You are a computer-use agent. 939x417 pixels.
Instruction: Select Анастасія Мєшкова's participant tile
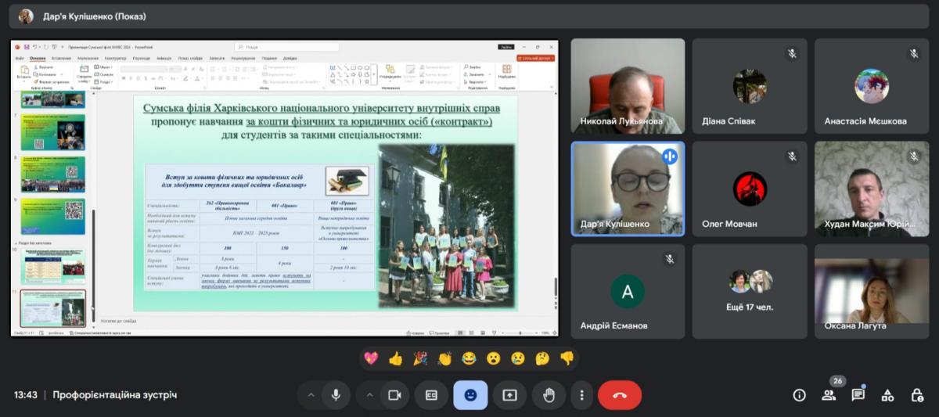pyautogui.click(x=872, y=86)
